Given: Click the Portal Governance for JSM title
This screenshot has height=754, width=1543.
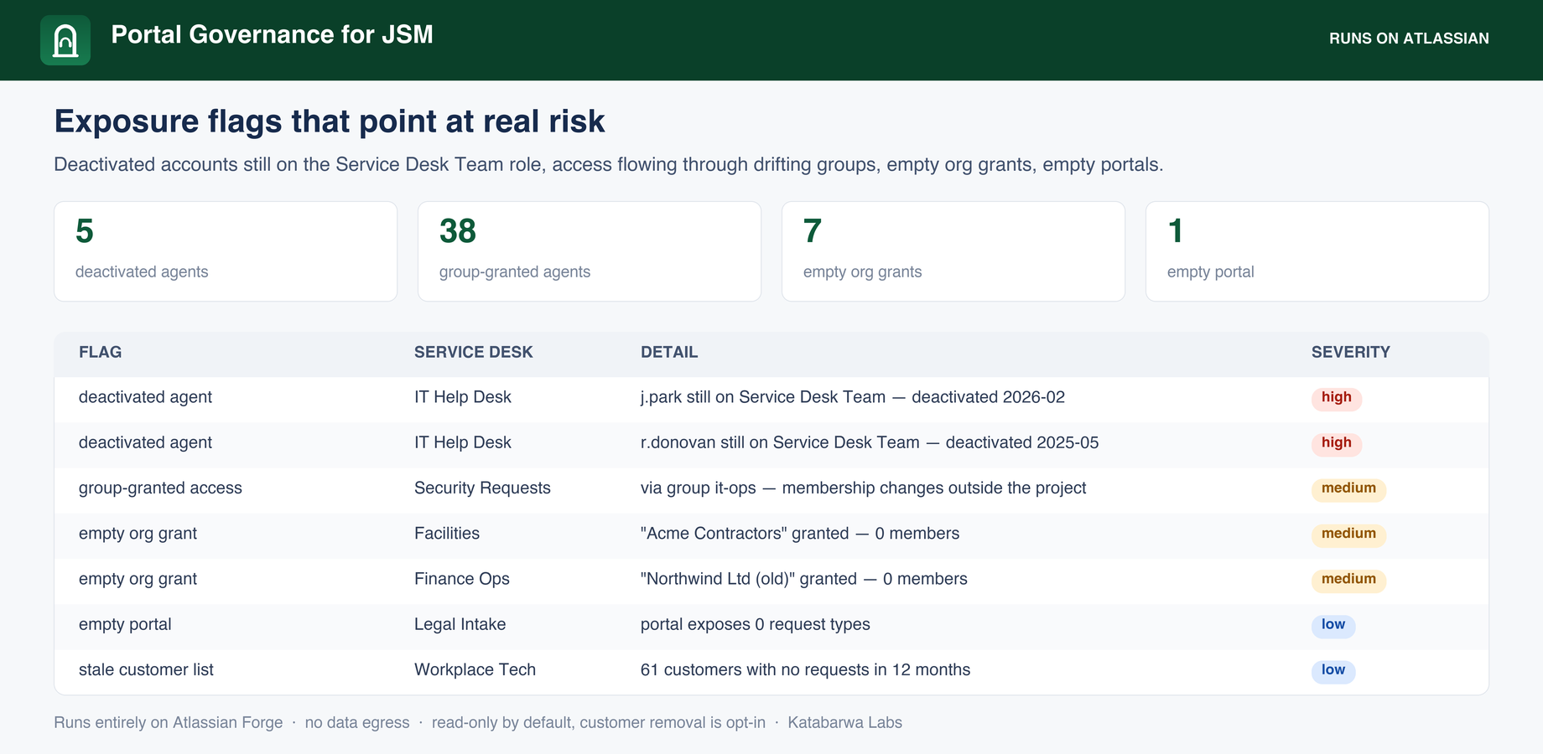Looking at the screenshot, I should tap(273, 34).
